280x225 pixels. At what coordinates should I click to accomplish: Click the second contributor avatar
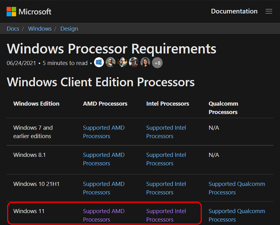point(110,63)
